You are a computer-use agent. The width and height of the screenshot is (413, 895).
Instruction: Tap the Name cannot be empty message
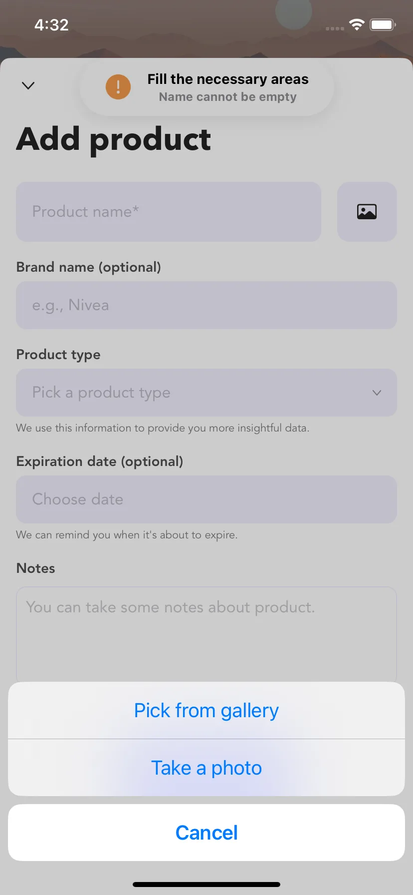tap(228, 97)
